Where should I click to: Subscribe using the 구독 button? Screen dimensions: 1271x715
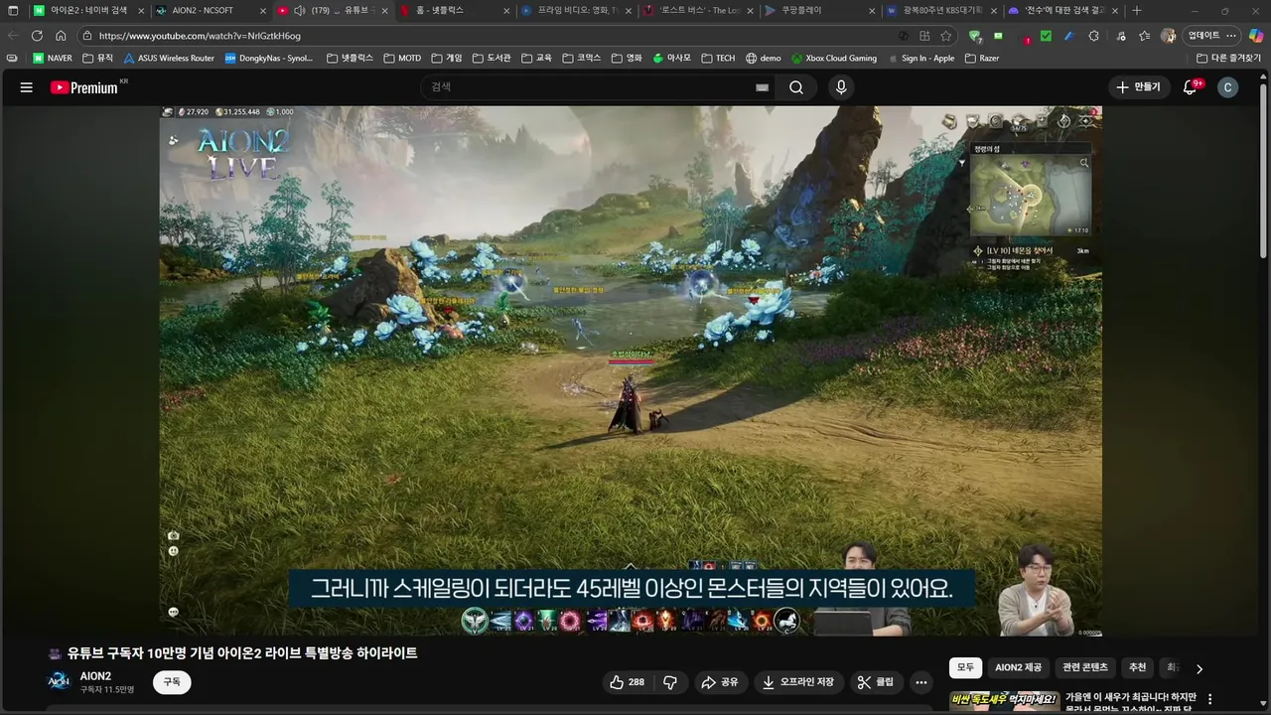pyautogui.click(x=172, y=682)
